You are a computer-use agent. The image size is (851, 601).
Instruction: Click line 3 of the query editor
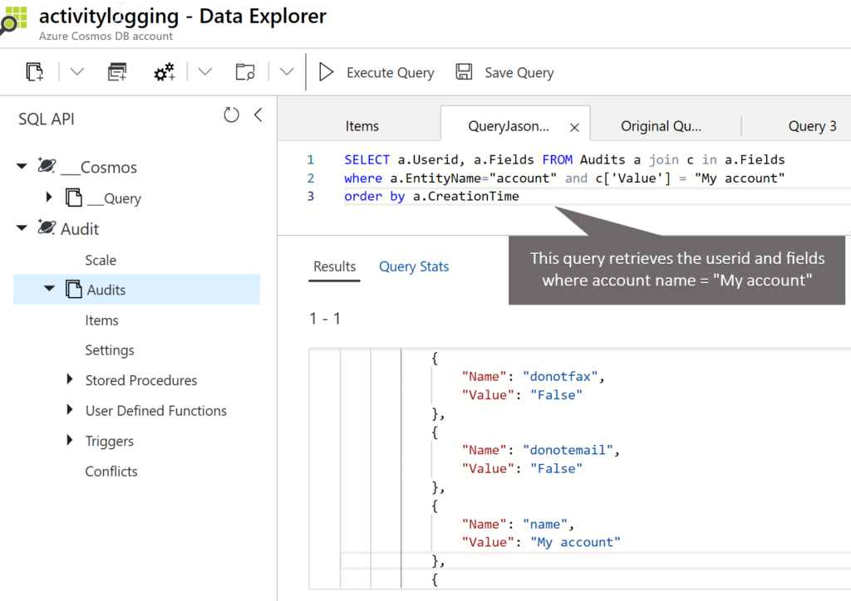[431, 197]
